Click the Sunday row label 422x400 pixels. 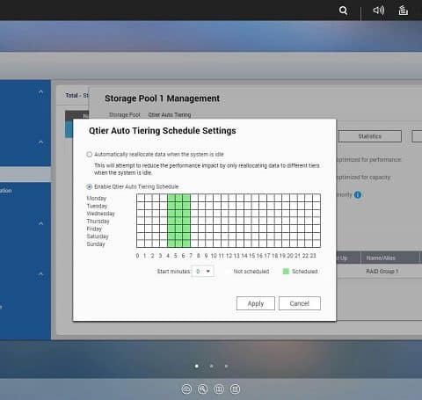[x=96, y=244]
